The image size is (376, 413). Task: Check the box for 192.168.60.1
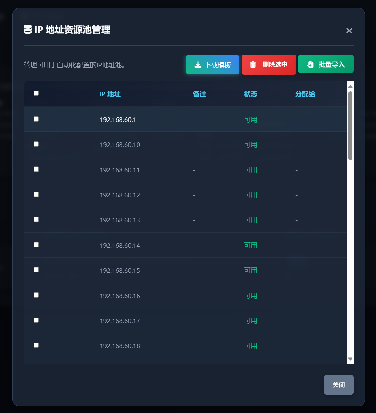point(36,119)
